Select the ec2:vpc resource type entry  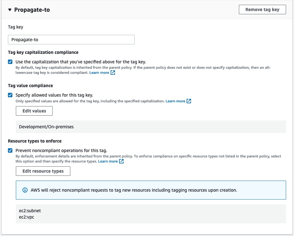click(26, 217)
